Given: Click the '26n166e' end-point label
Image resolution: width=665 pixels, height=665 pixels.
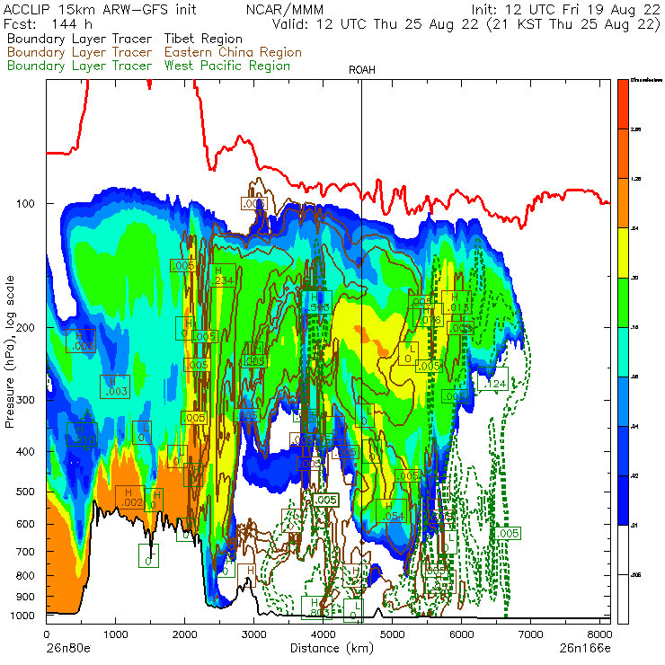Looking at the screenshot, I should point(585,649).
